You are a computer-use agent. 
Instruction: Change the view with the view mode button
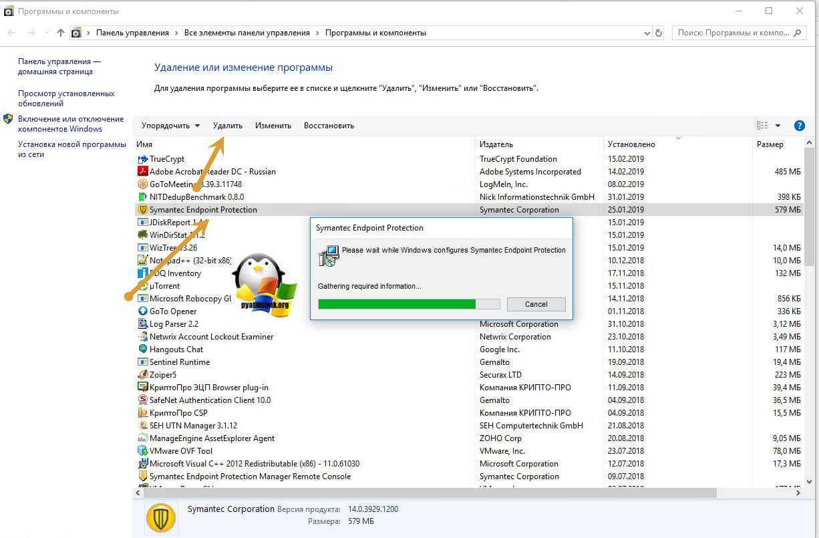762,126
